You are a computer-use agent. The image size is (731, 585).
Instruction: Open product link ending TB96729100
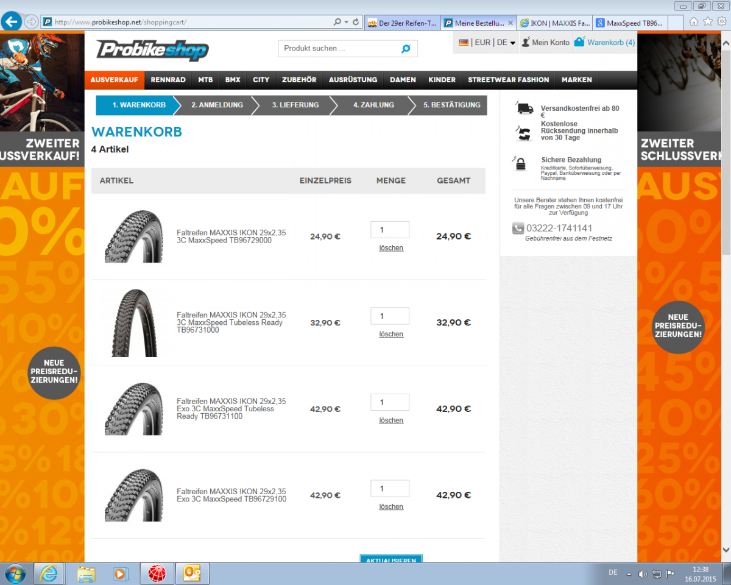tap(231, 495)
